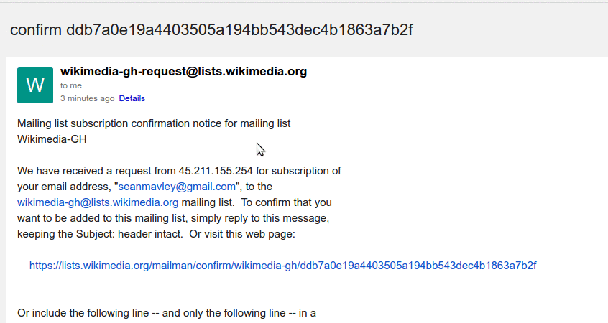Click the email subject heading starting "confirm ddb7a0e"
Viewport: 608px width, 323px height.
[x=211, y=30]
